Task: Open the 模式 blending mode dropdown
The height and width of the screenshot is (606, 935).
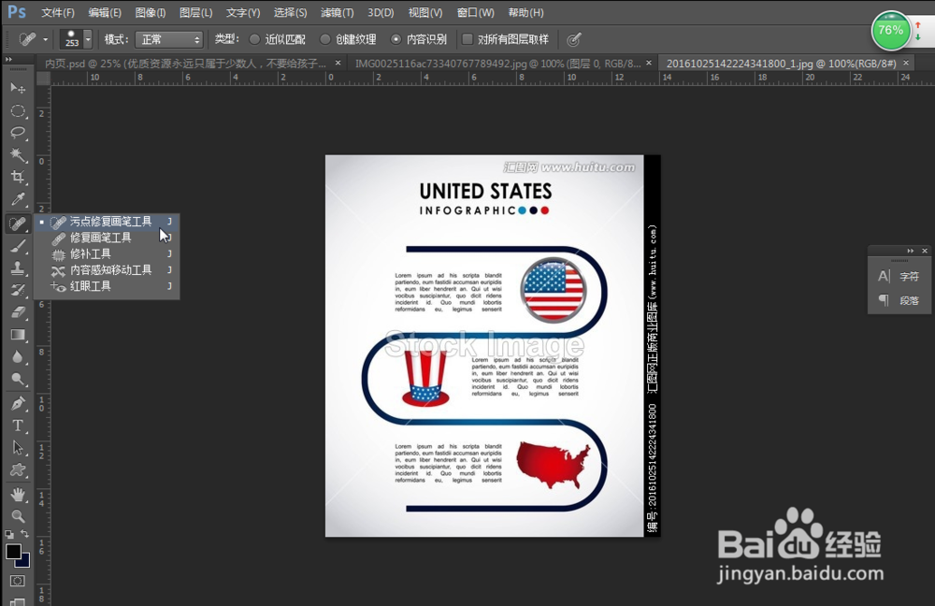Action: tap(168, 39)
